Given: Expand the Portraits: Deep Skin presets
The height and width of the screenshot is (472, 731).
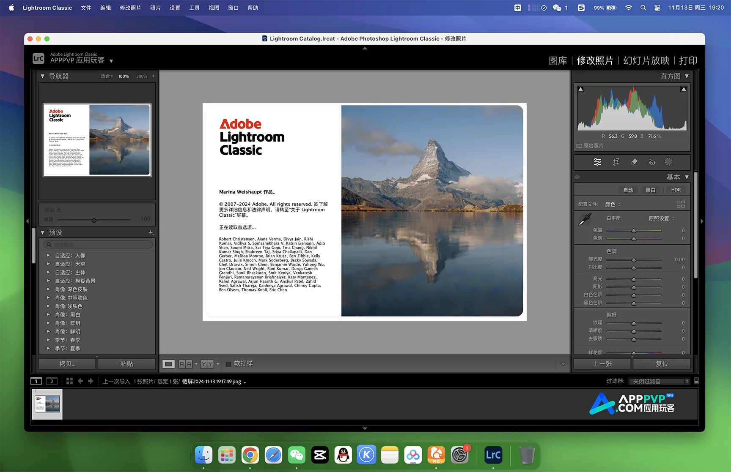Looking at the screenshot, I should click(x=48, y=289).
